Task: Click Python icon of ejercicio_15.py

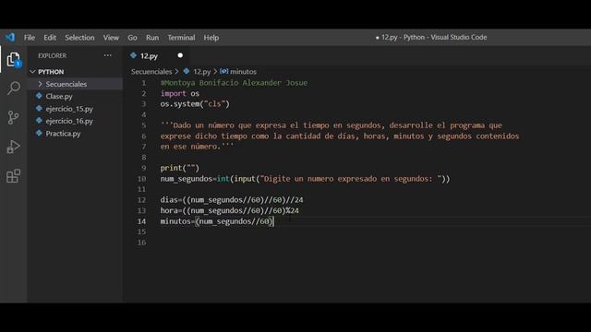Action: pyautogui.click(x=39, y=109)
